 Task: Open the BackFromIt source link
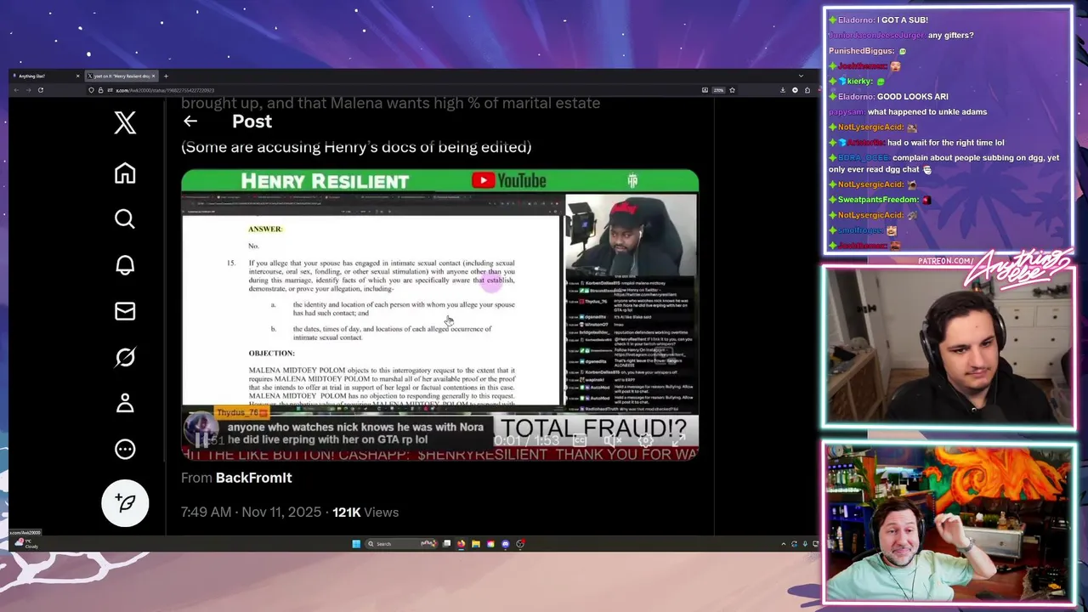tap(253, 478)
